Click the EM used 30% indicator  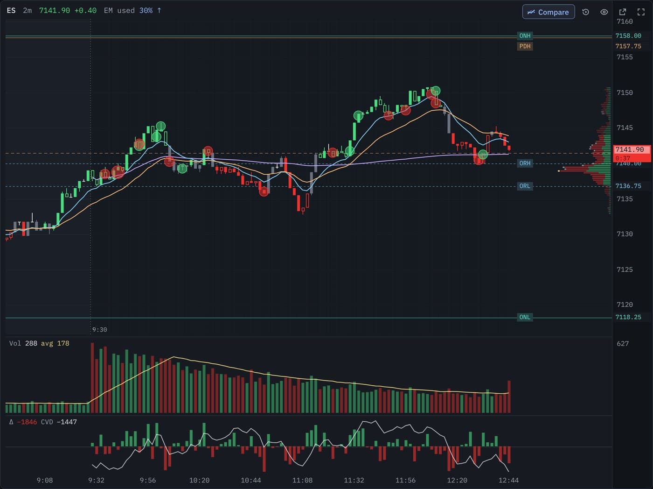(132, 10)
